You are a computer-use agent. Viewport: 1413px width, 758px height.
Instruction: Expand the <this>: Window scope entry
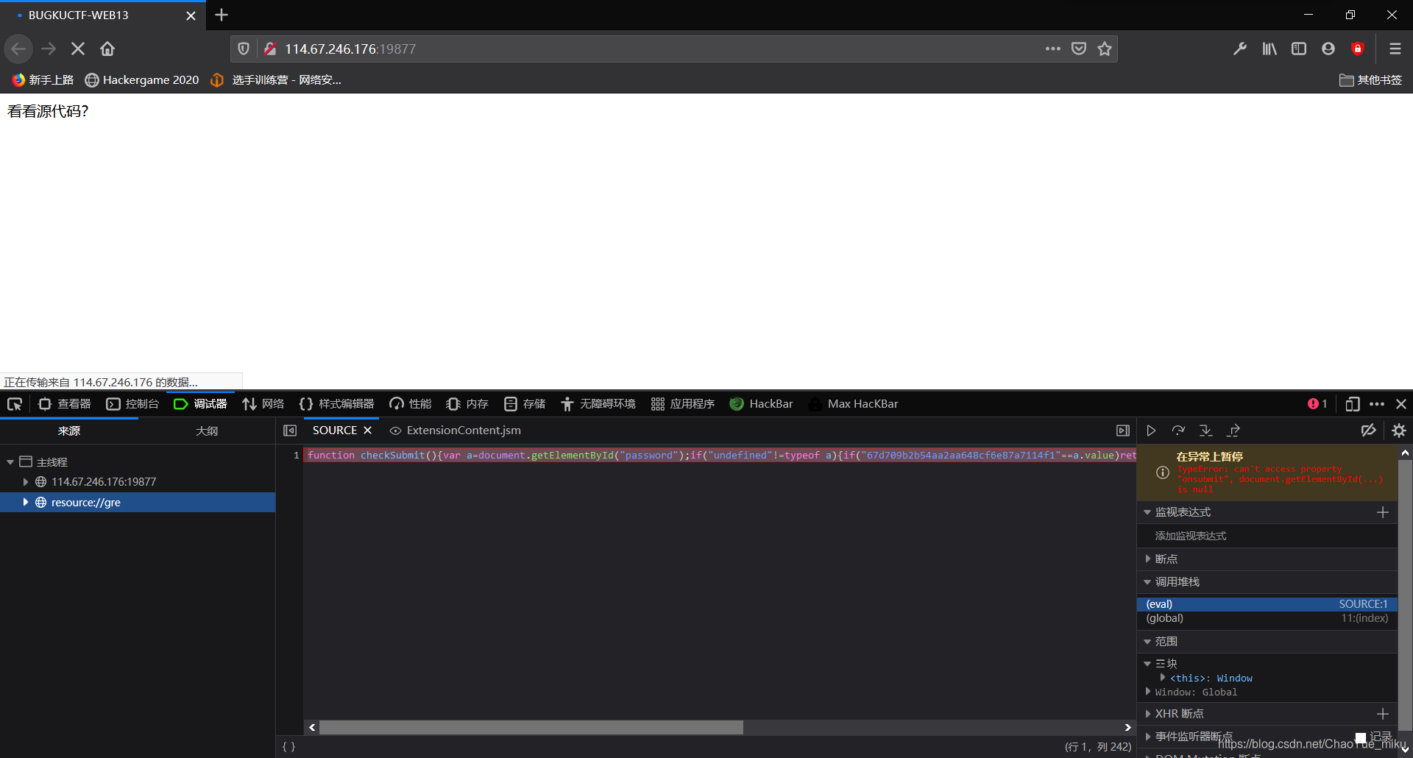point(1161,678)
